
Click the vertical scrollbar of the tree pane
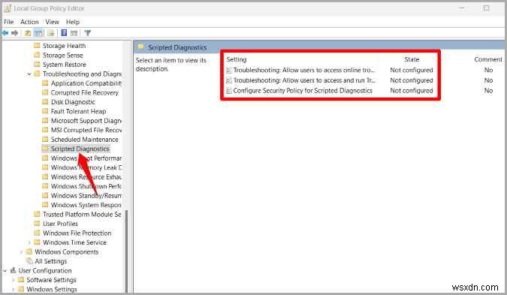[126, 251]
